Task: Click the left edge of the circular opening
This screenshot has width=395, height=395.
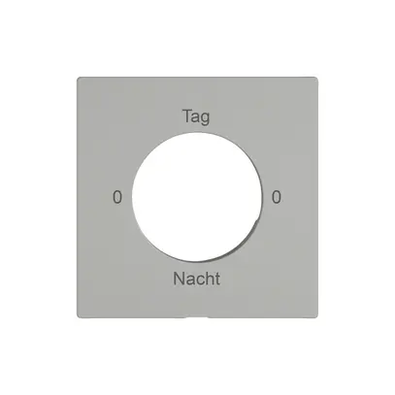Action: (132, 197)
